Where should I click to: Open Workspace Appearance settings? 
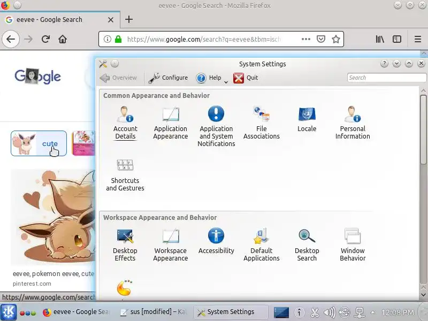[x=170, y=245]
